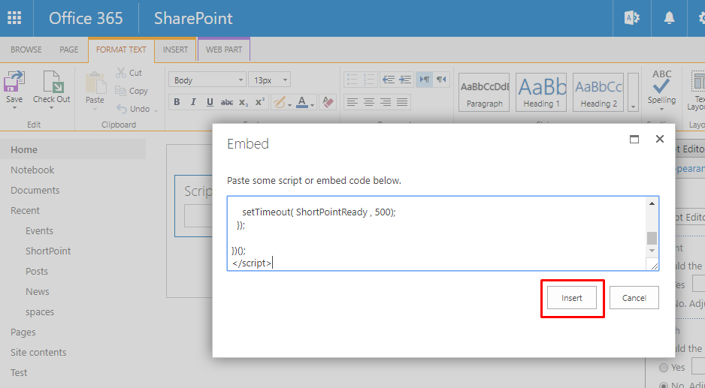Open Notebook in the left navigation
The height and width of the screenshot is (388, 705).
tap(32, 170)
